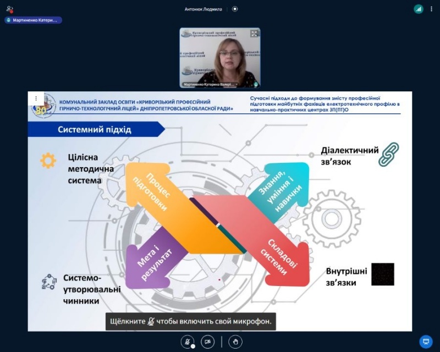
Task: Click the green connection status icon
Action: (419, 9)
